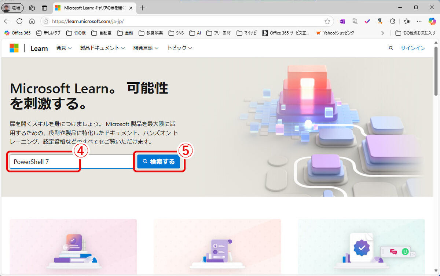
Task: Open the extensions puzzle icon
Action: pos(392,21)
